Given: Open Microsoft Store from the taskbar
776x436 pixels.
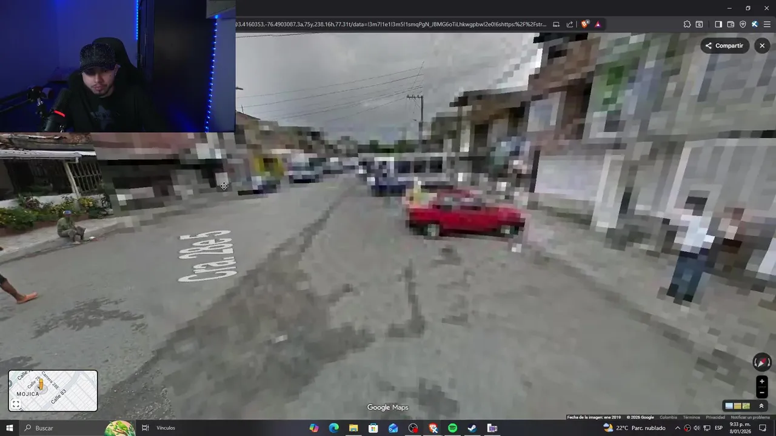Looking at the screenshot, I should click(373, 428).
